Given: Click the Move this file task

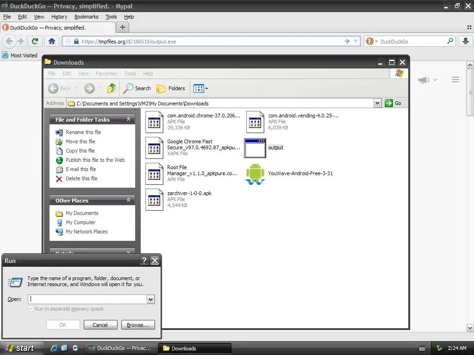Looking at the screenshot, I should (x=81, y=141).
